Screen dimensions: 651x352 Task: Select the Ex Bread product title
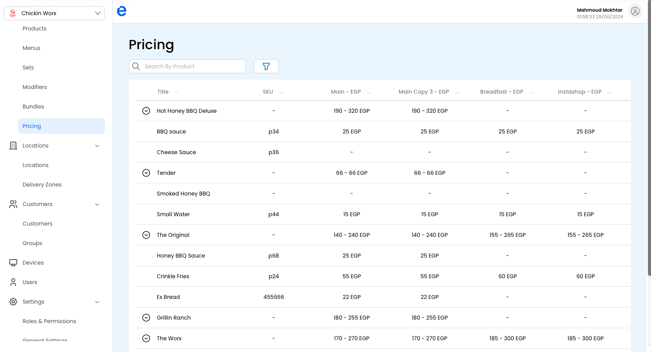168,297
